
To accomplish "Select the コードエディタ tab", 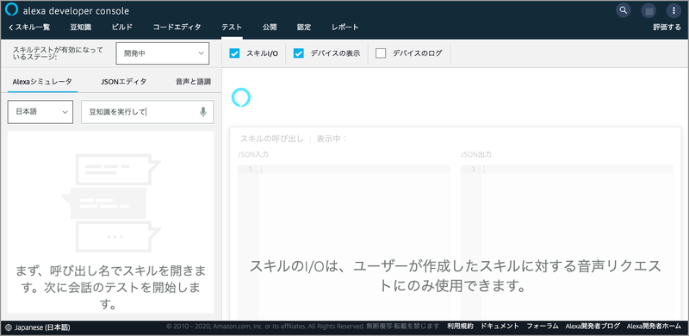I will [x=177, y=28].
